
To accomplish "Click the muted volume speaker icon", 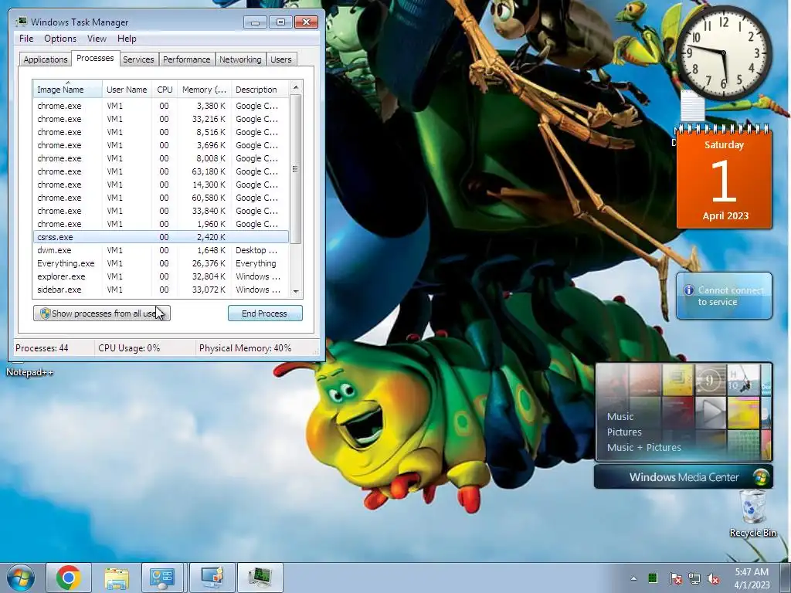I will point(713,579).
